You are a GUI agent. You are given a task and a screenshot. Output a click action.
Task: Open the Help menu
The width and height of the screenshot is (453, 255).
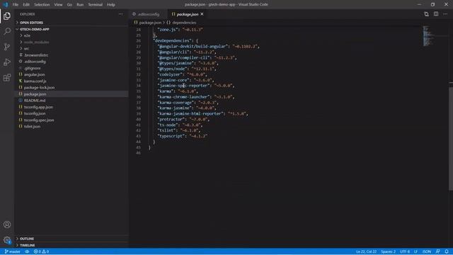click(x=111, y=5)
